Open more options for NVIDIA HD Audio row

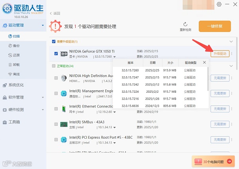coord(232,78)
